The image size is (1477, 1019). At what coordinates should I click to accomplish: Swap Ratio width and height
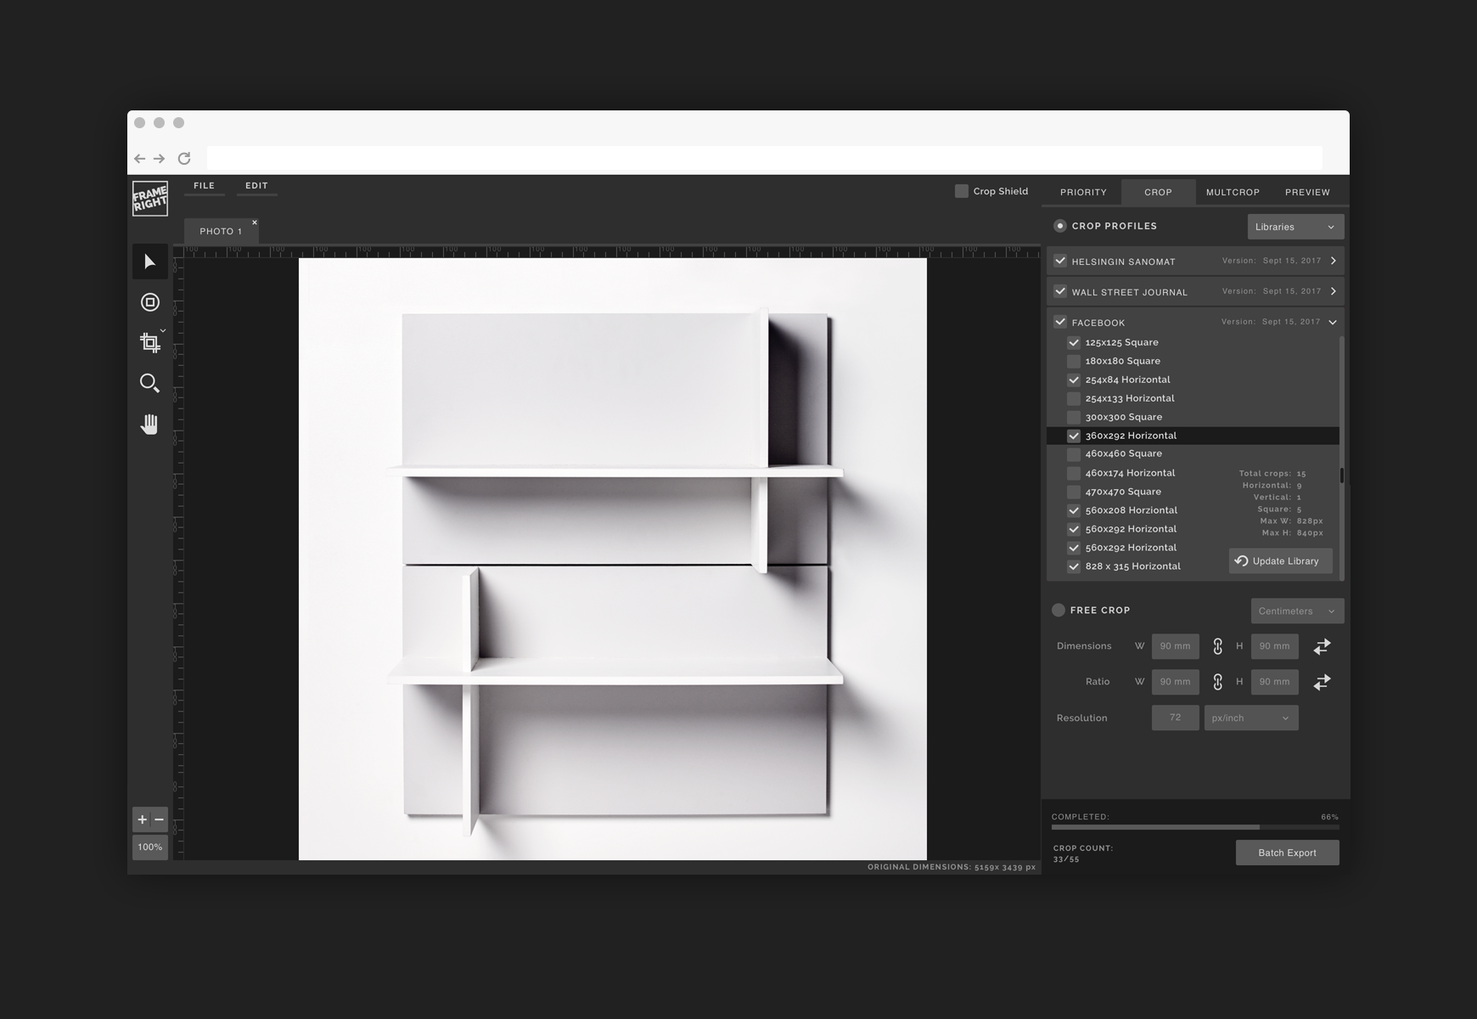[x=1322, y=682]
